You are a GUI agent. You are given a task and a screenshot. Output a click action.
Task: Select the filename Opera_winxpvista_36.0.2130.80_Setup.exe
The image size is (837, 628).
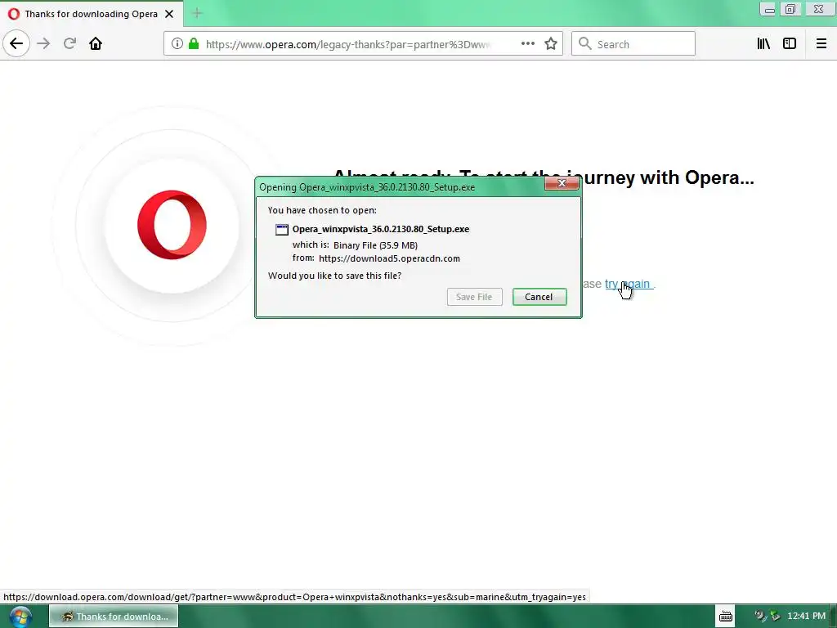click(x=381, y=229)
